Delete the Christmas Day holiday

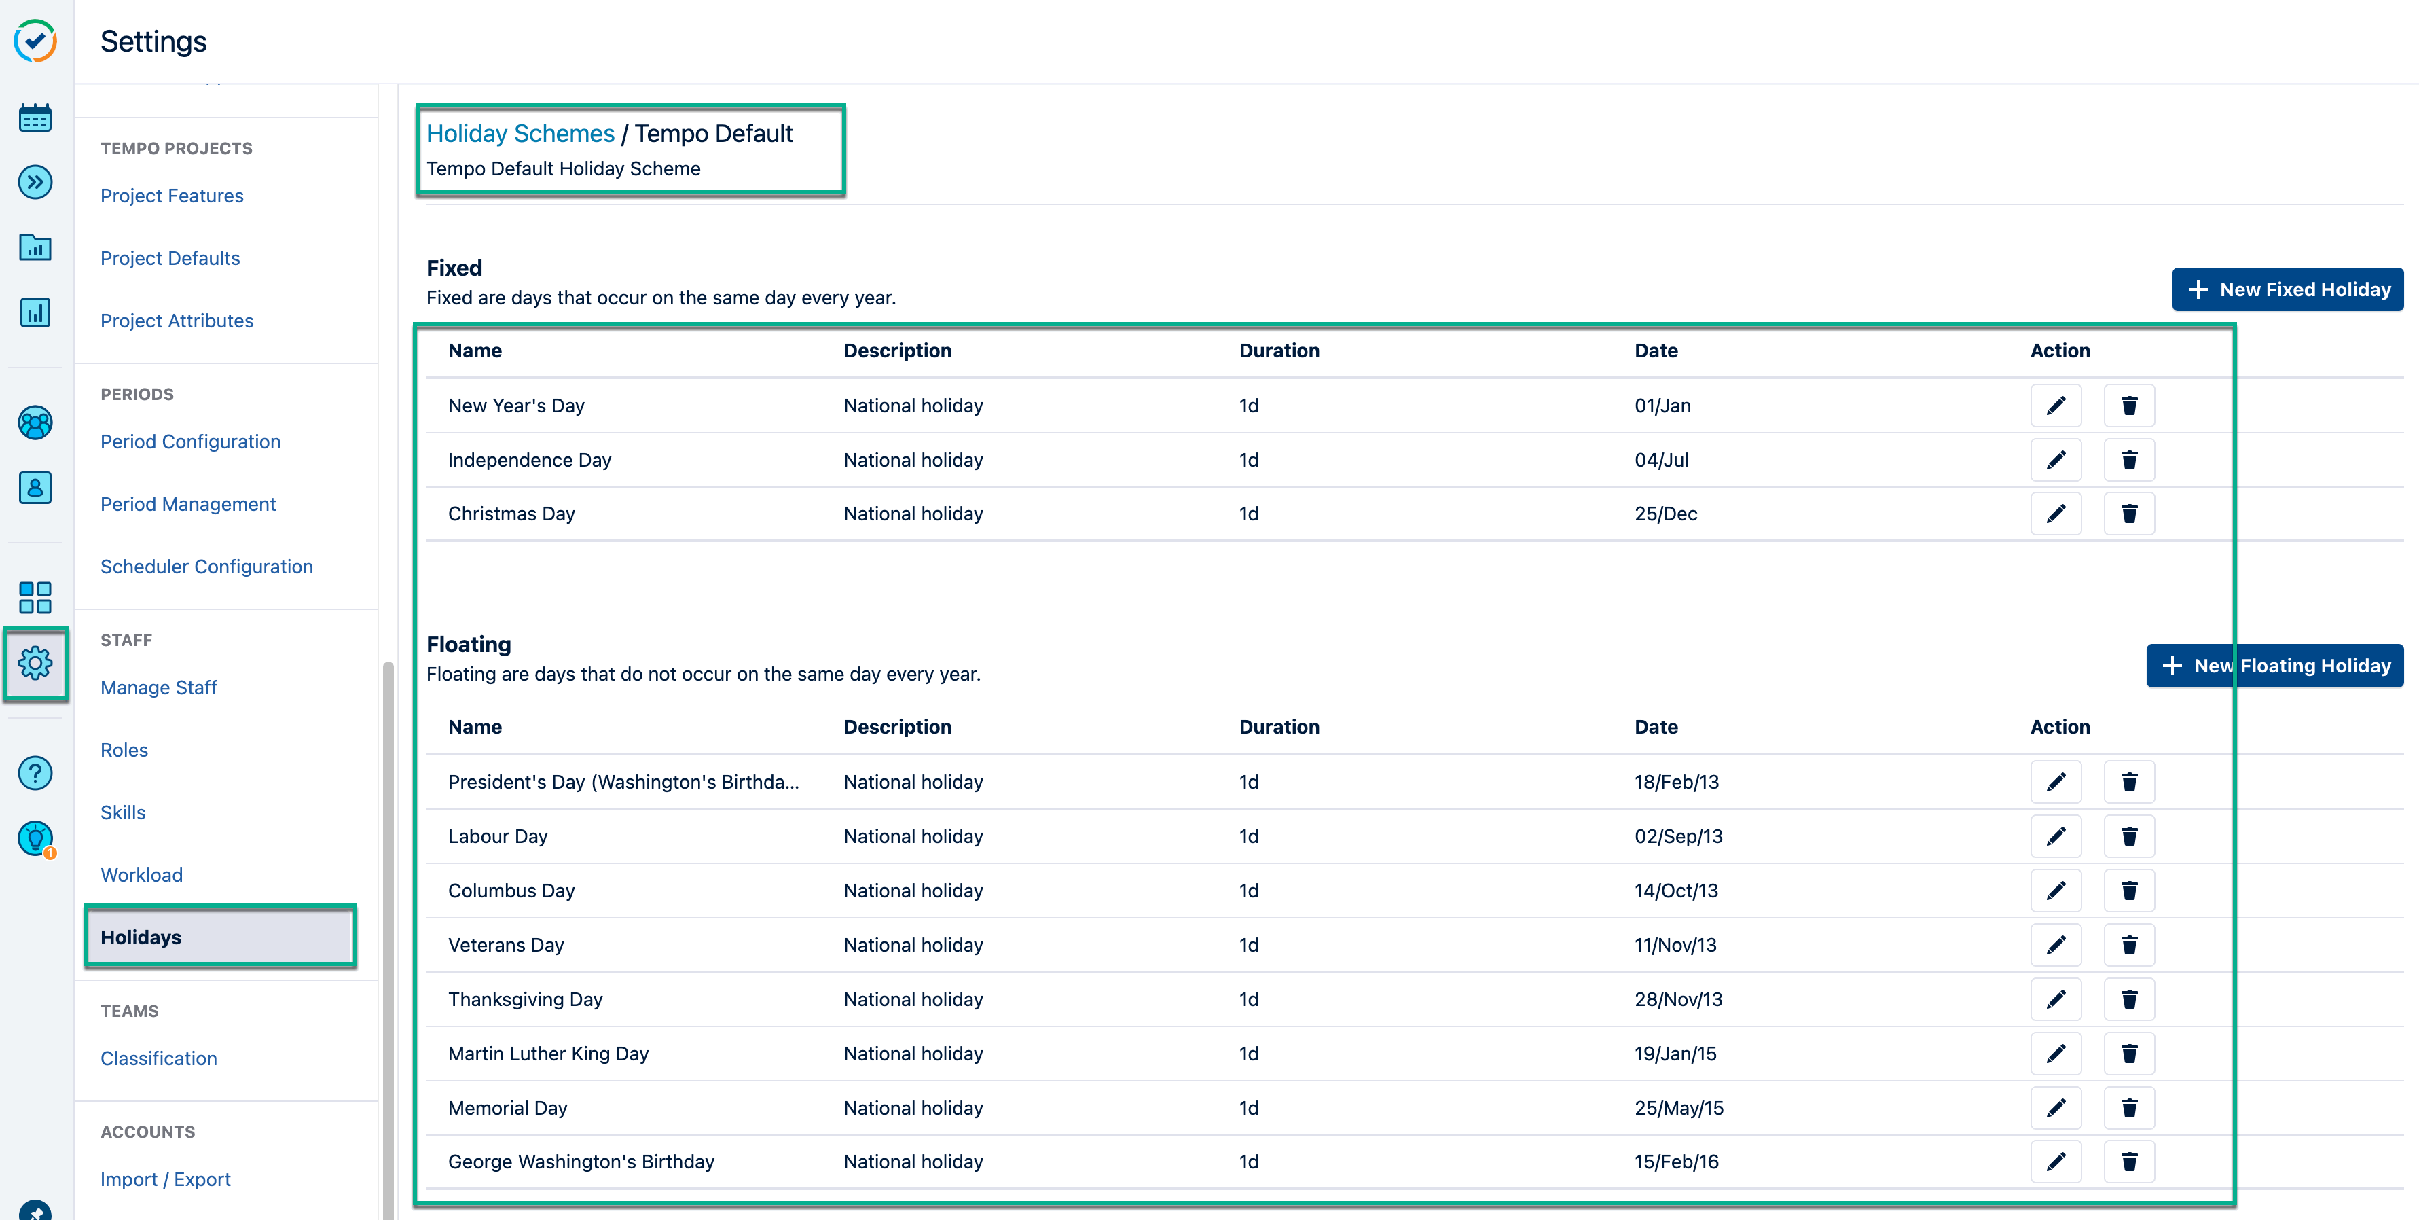coord(2128,514)
